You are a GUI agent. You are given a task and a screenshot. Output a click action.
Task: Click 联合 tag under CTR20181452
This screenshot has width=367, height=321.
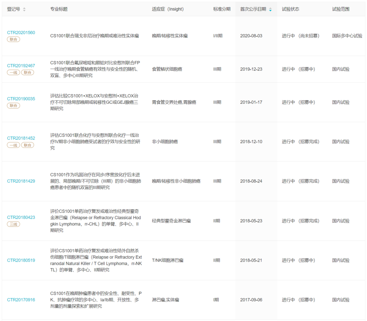point(28,145)
